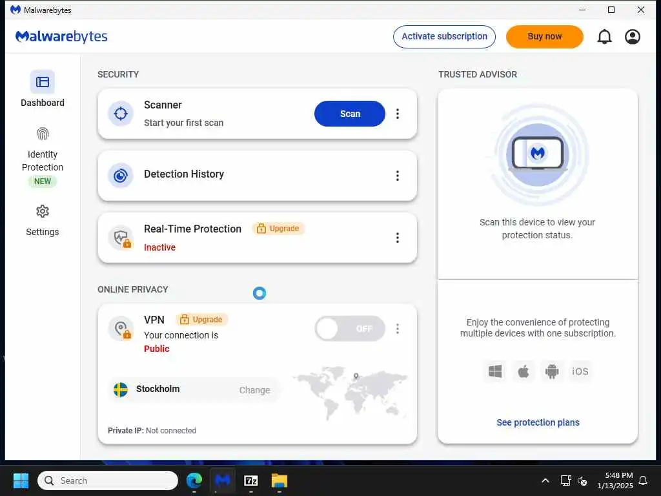Click the Detection History radar icon
The height and width of the screenshot is (496, 661).
pos(121,176)
